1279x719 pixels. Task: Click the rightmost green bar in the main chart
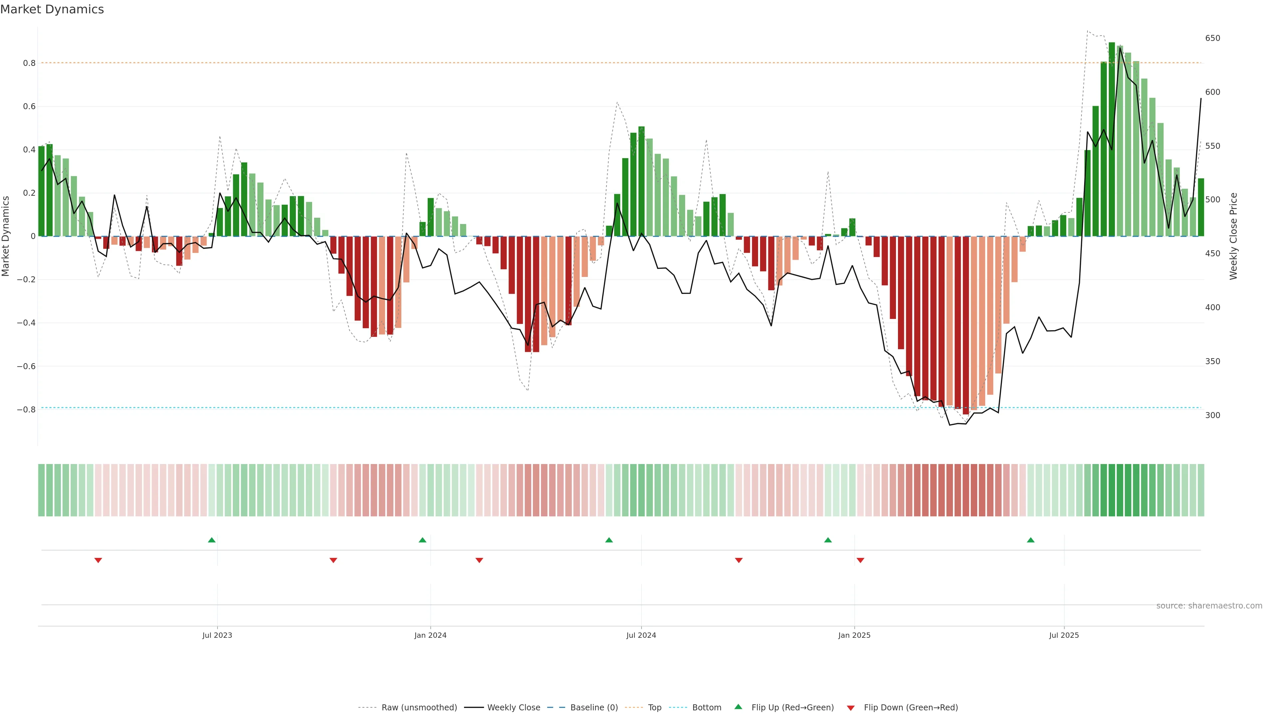tap(1200, 207)
